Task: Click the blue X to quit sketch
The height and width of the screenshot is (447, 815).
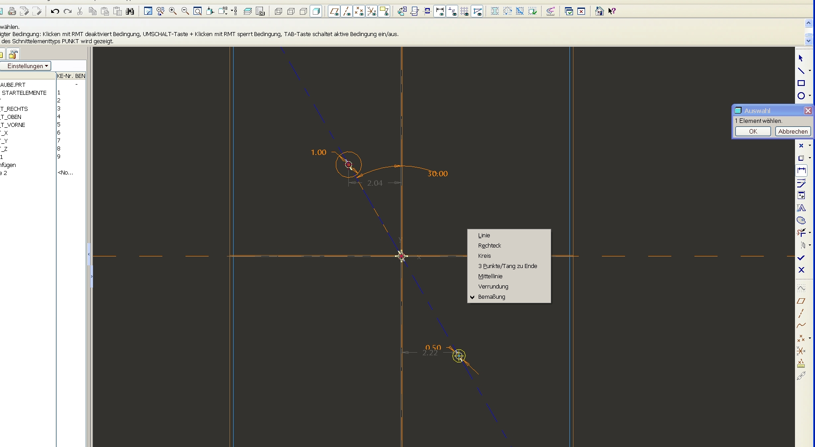Action: (x=801, y=270)
